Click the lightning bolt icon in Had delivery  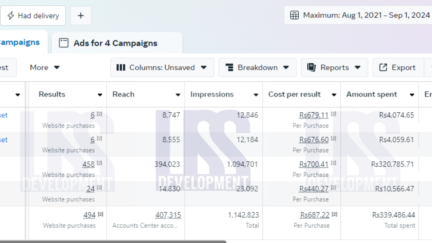tap(11, 16)
